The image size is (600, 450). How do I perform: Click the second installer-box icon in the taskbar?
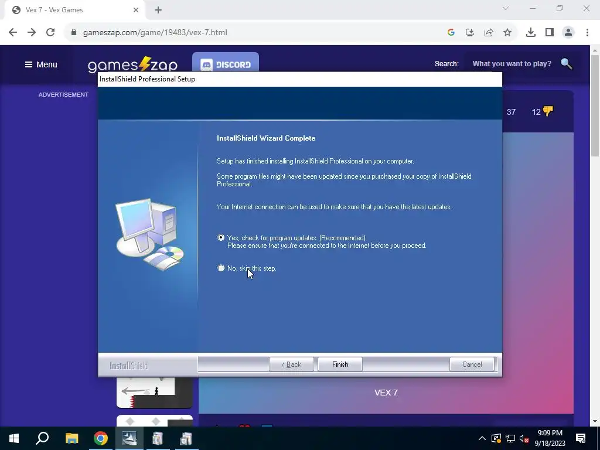[x=186, y=438]
